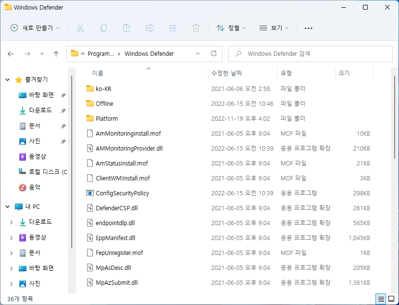Click the Paste clipboard icon
Screen dimensions: 399x305
coord(127,28)
